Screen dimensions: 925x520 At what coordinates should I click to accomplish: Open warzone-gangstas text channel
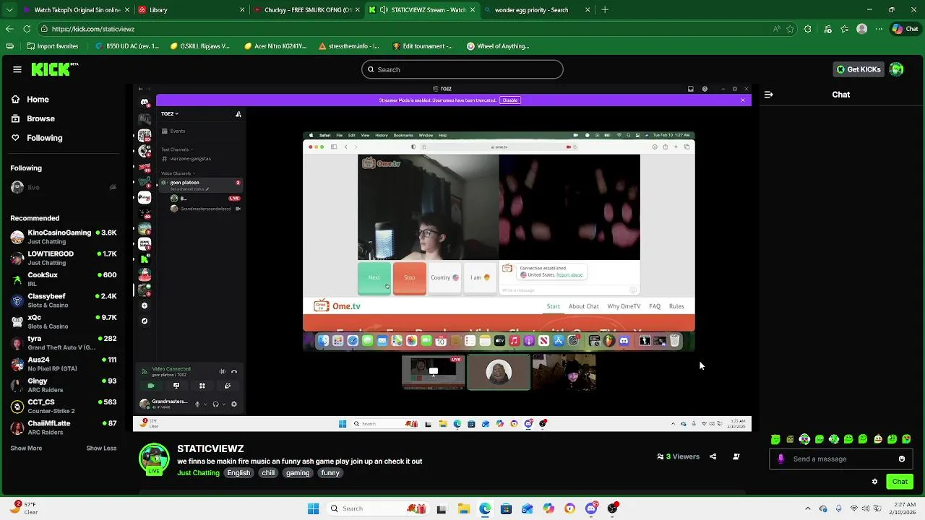(x=190, y=158)
